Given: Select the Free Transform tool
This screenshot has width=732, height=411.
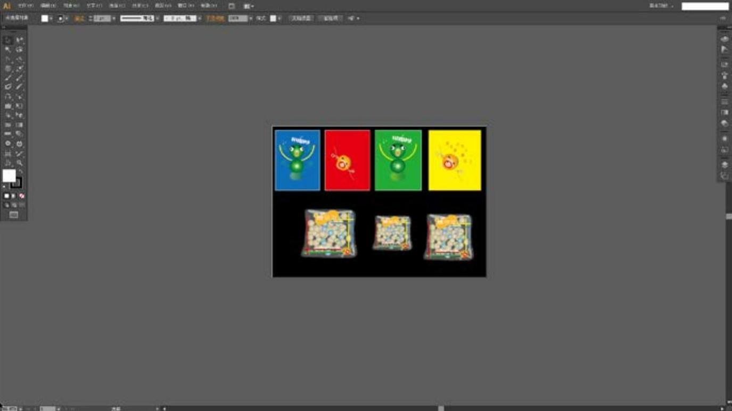Looking at the screenshot, I should coord(19,106).
